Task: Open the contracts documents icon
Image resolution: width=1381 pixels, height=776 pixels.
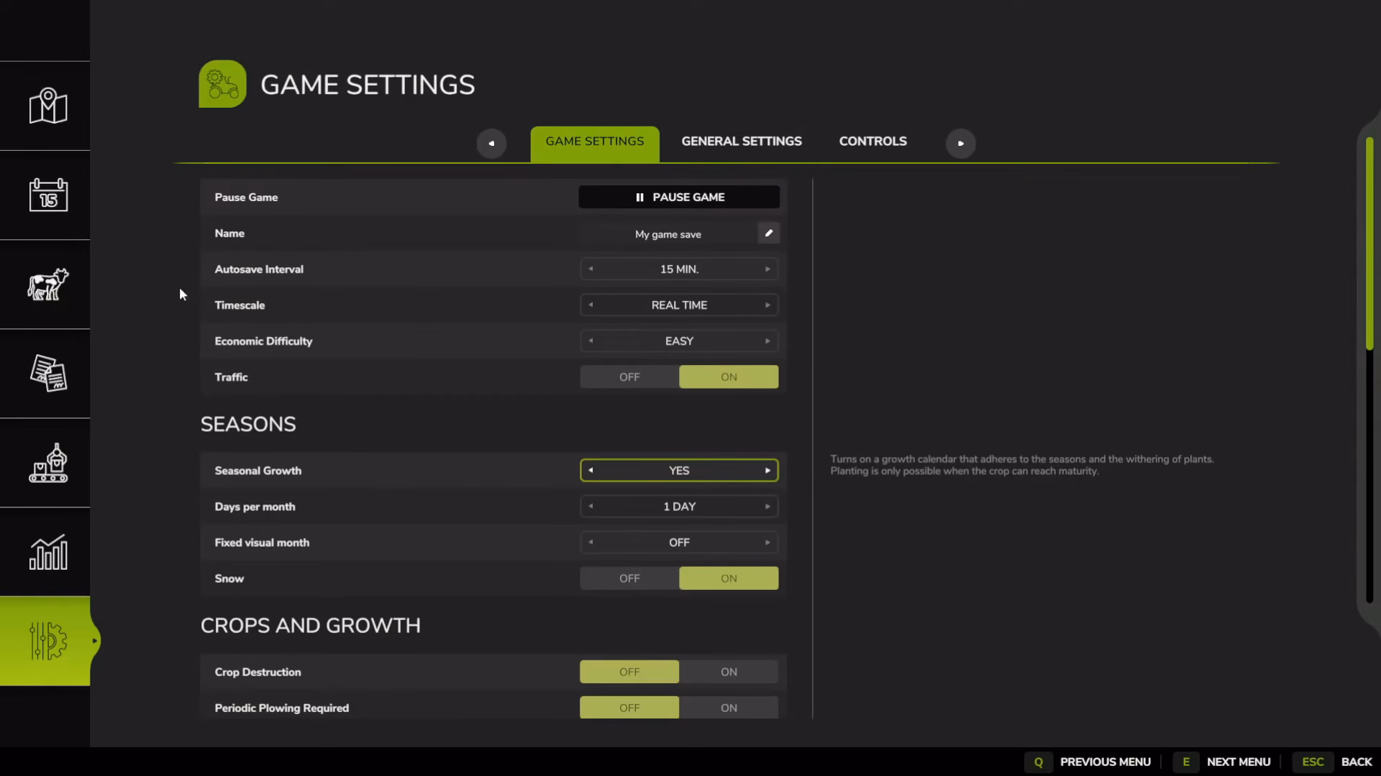Action: [x=48, y=373]
